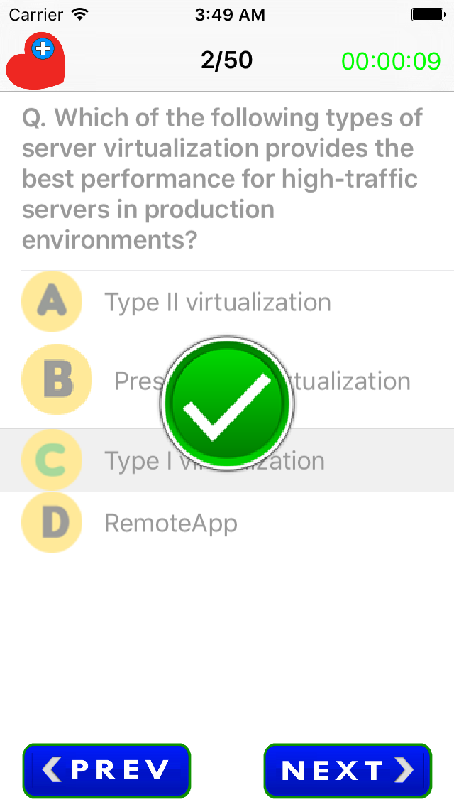This screenshot has width=454, height=807.
Task: Pick the highlighted 'Type I' answer row
Action: (x=227, y=460)
